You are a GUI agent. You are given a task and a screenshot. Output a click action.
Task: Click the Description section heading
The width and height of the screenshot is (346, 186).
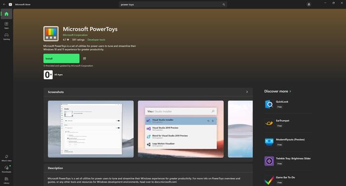pyautogui.click(x=55, y=168)
